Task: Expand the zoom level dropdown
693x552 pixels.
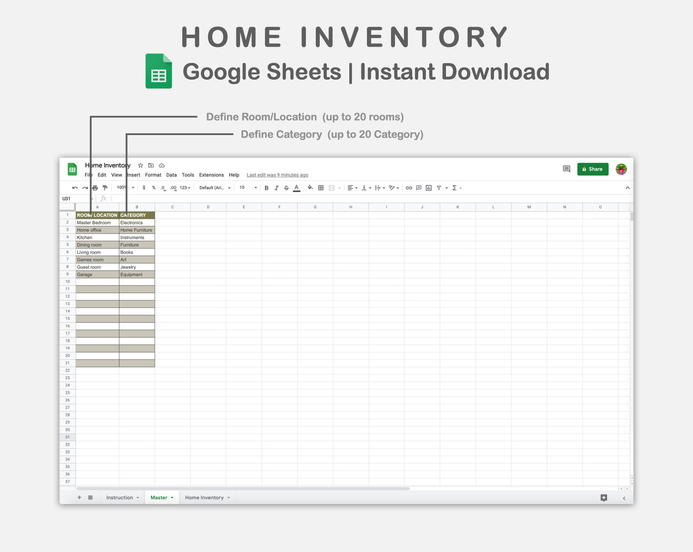Action: [133, 188]
